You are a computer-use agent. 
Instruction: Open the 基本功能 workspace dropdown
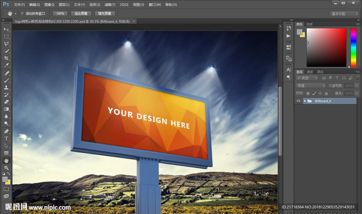point(344,14)
